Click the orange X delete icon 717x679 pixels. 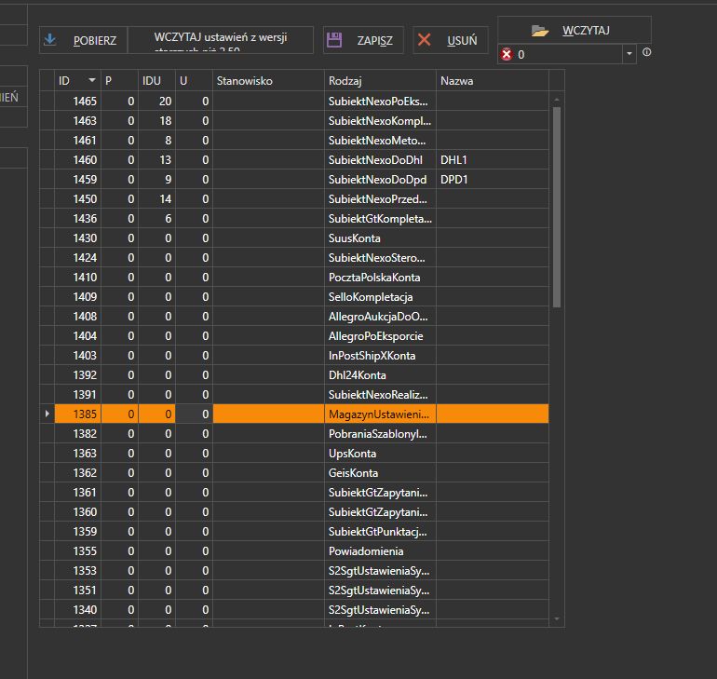[425, 40]
